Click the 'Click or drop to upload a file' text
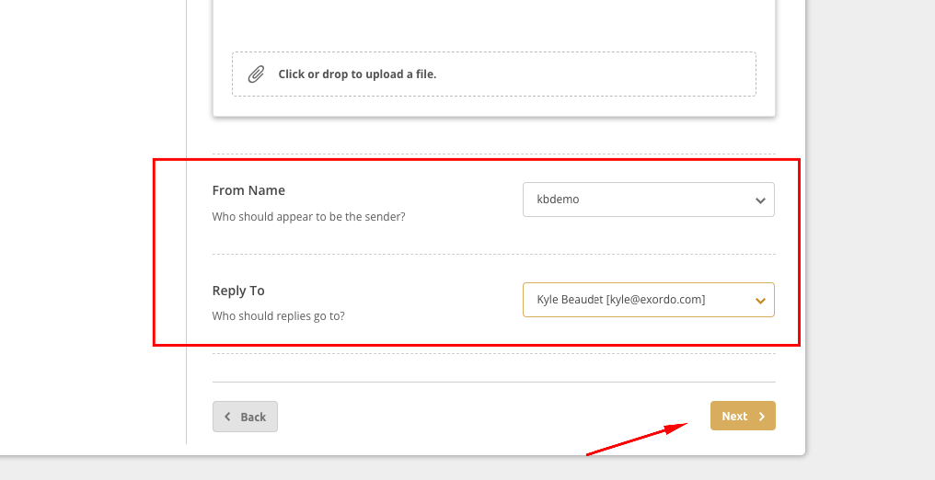This screenshot has width=935, height=480. [x=357, y=74]
